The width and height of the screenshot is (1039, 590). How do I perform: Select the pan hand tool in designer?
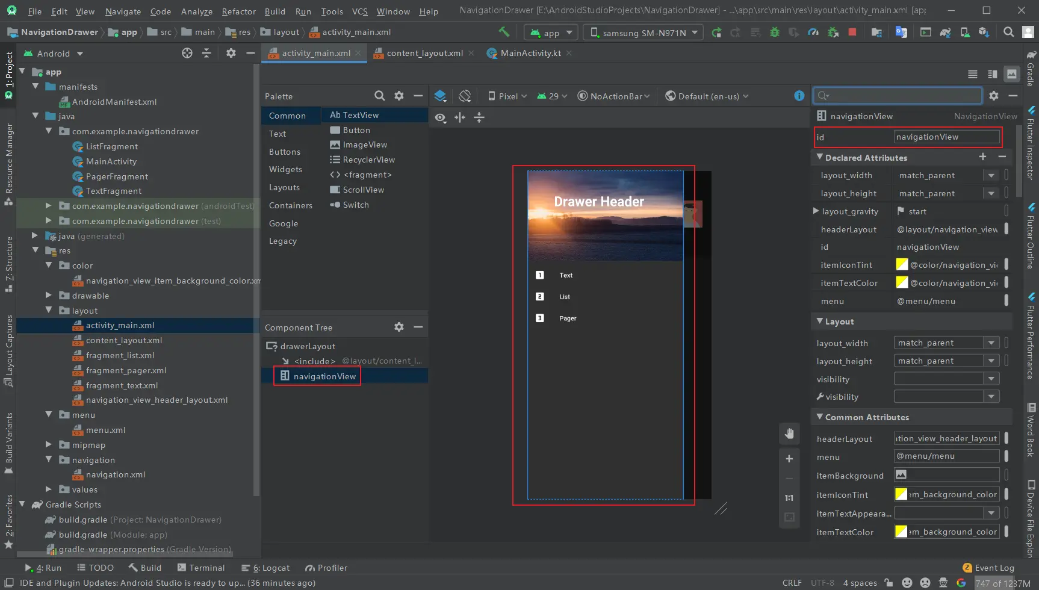point(789,433)
